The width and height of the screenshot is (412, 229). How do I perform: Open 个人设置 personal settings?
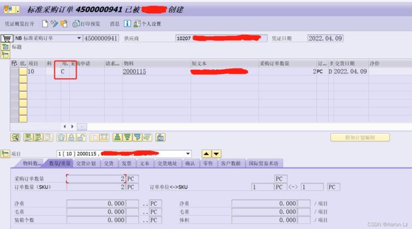(148, 24)
